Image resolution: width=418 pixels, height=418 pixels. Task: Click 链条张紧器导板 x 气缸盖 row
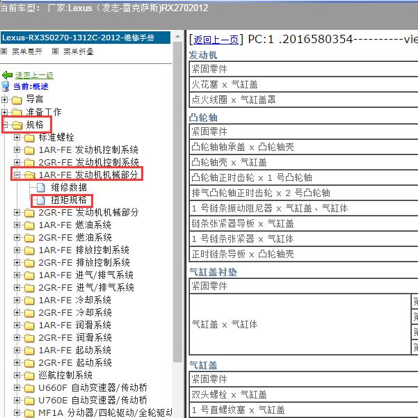click(x=304, y=224)
